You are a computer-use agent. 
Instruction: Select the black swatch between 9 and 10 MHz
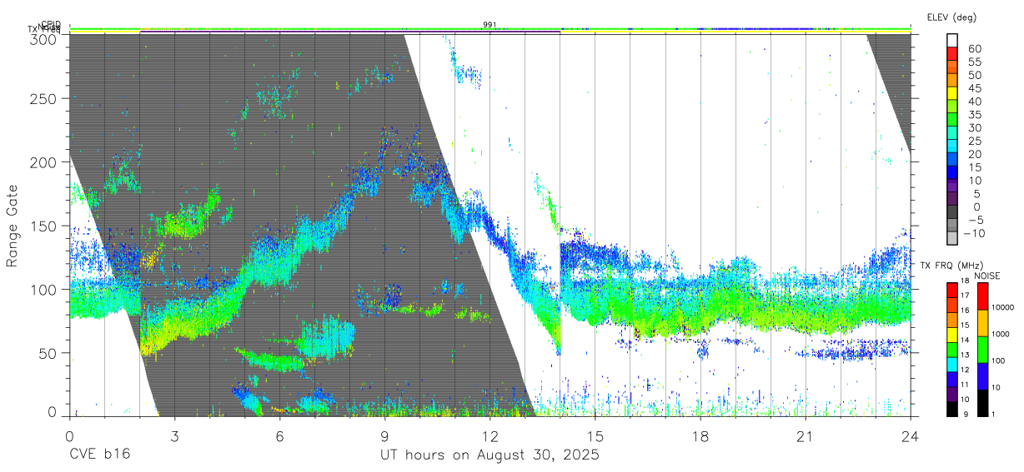coord(952,407)
